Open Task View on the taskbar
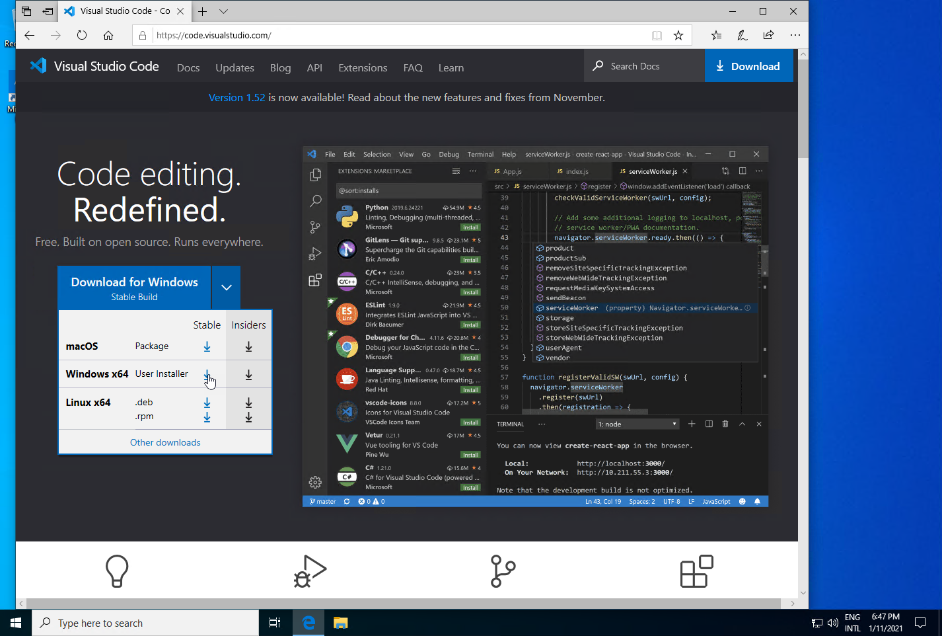The image size is (942, 636). click(x=275, y=623)
